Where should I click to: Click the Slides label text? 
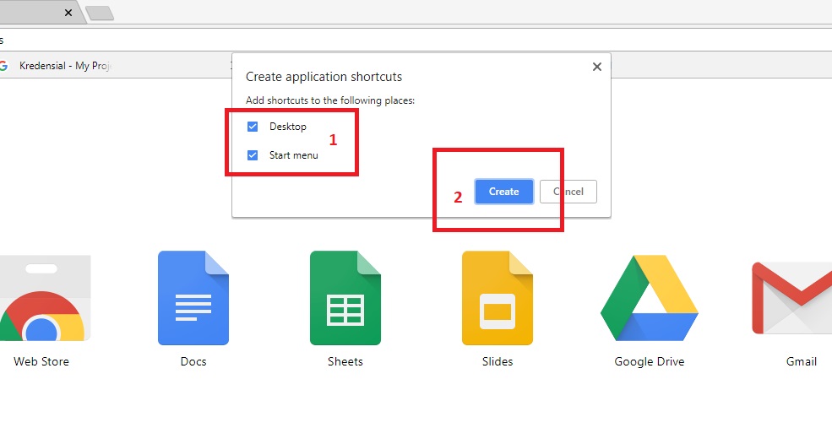[x=498, y=362]
